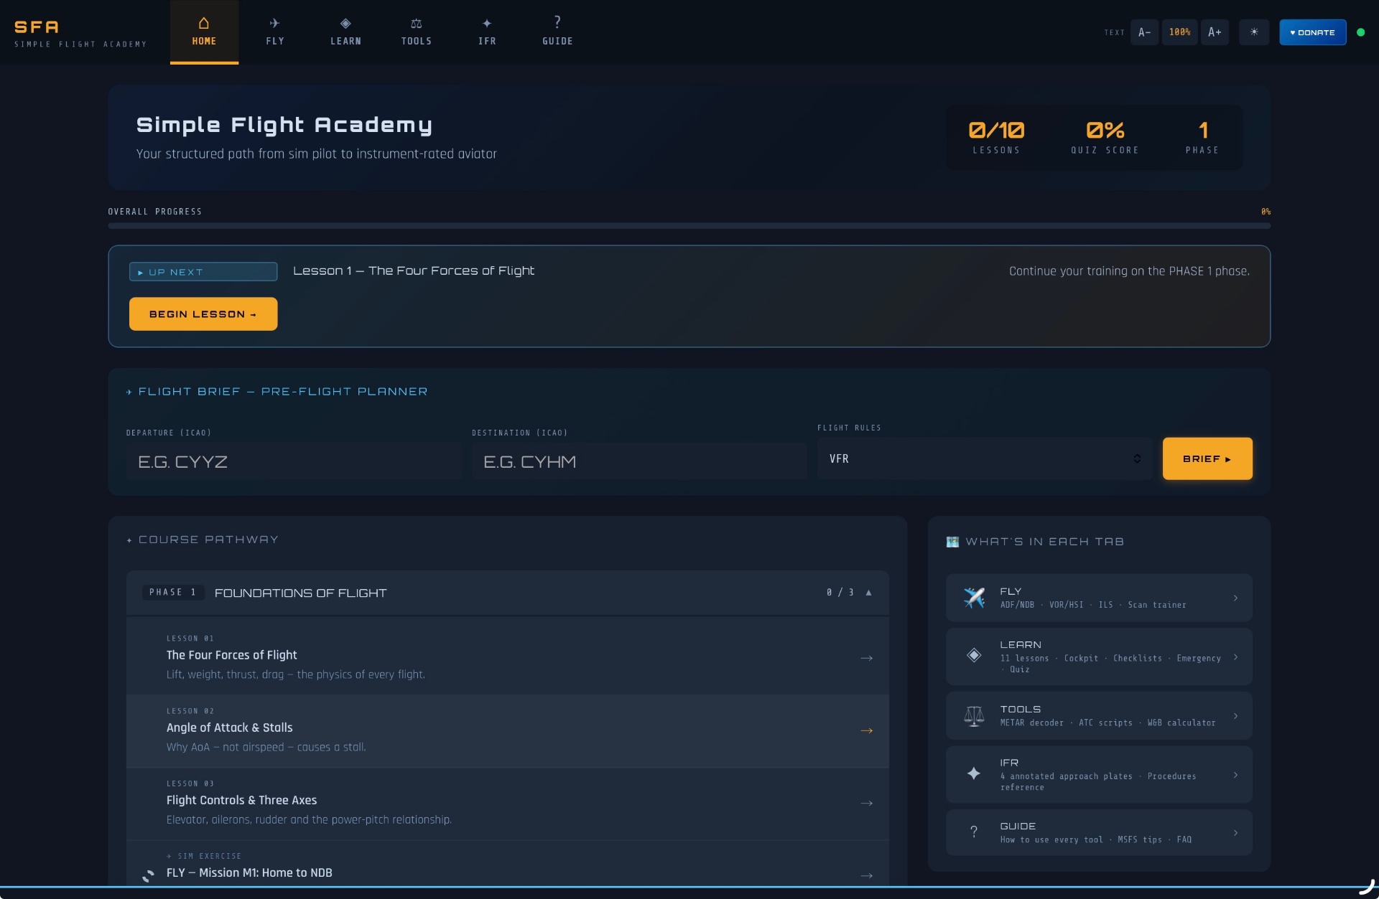Expand the FLY card chevron

coord(1235,598)
